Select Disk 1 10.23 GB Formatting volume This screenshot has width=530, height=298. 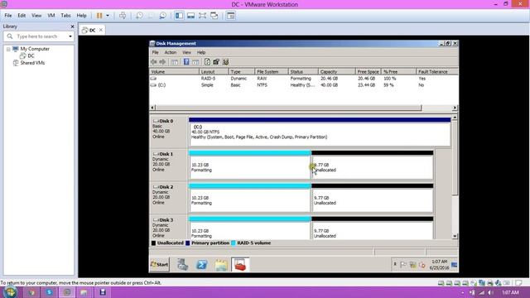click(x=249, y=165)
